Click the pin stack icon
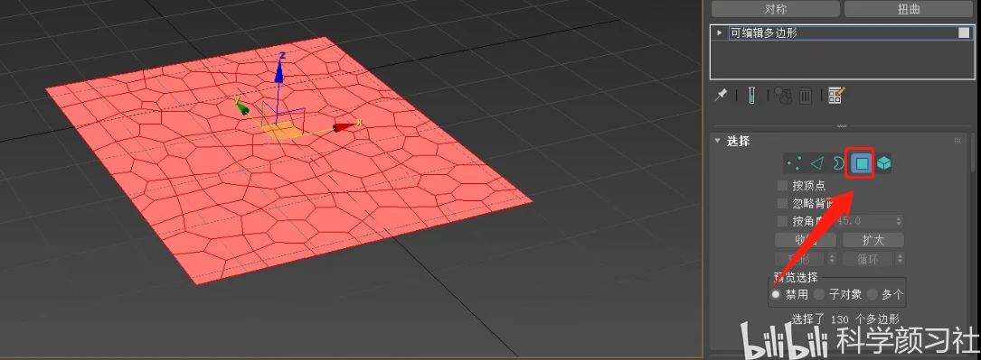The width and height of the screenshot is (981, 360). (722, 96)
